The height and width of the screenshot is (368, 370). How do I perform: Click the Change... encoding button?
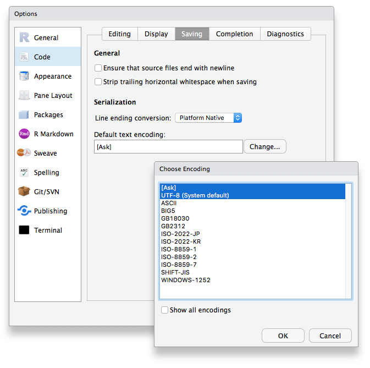[264, 147]
